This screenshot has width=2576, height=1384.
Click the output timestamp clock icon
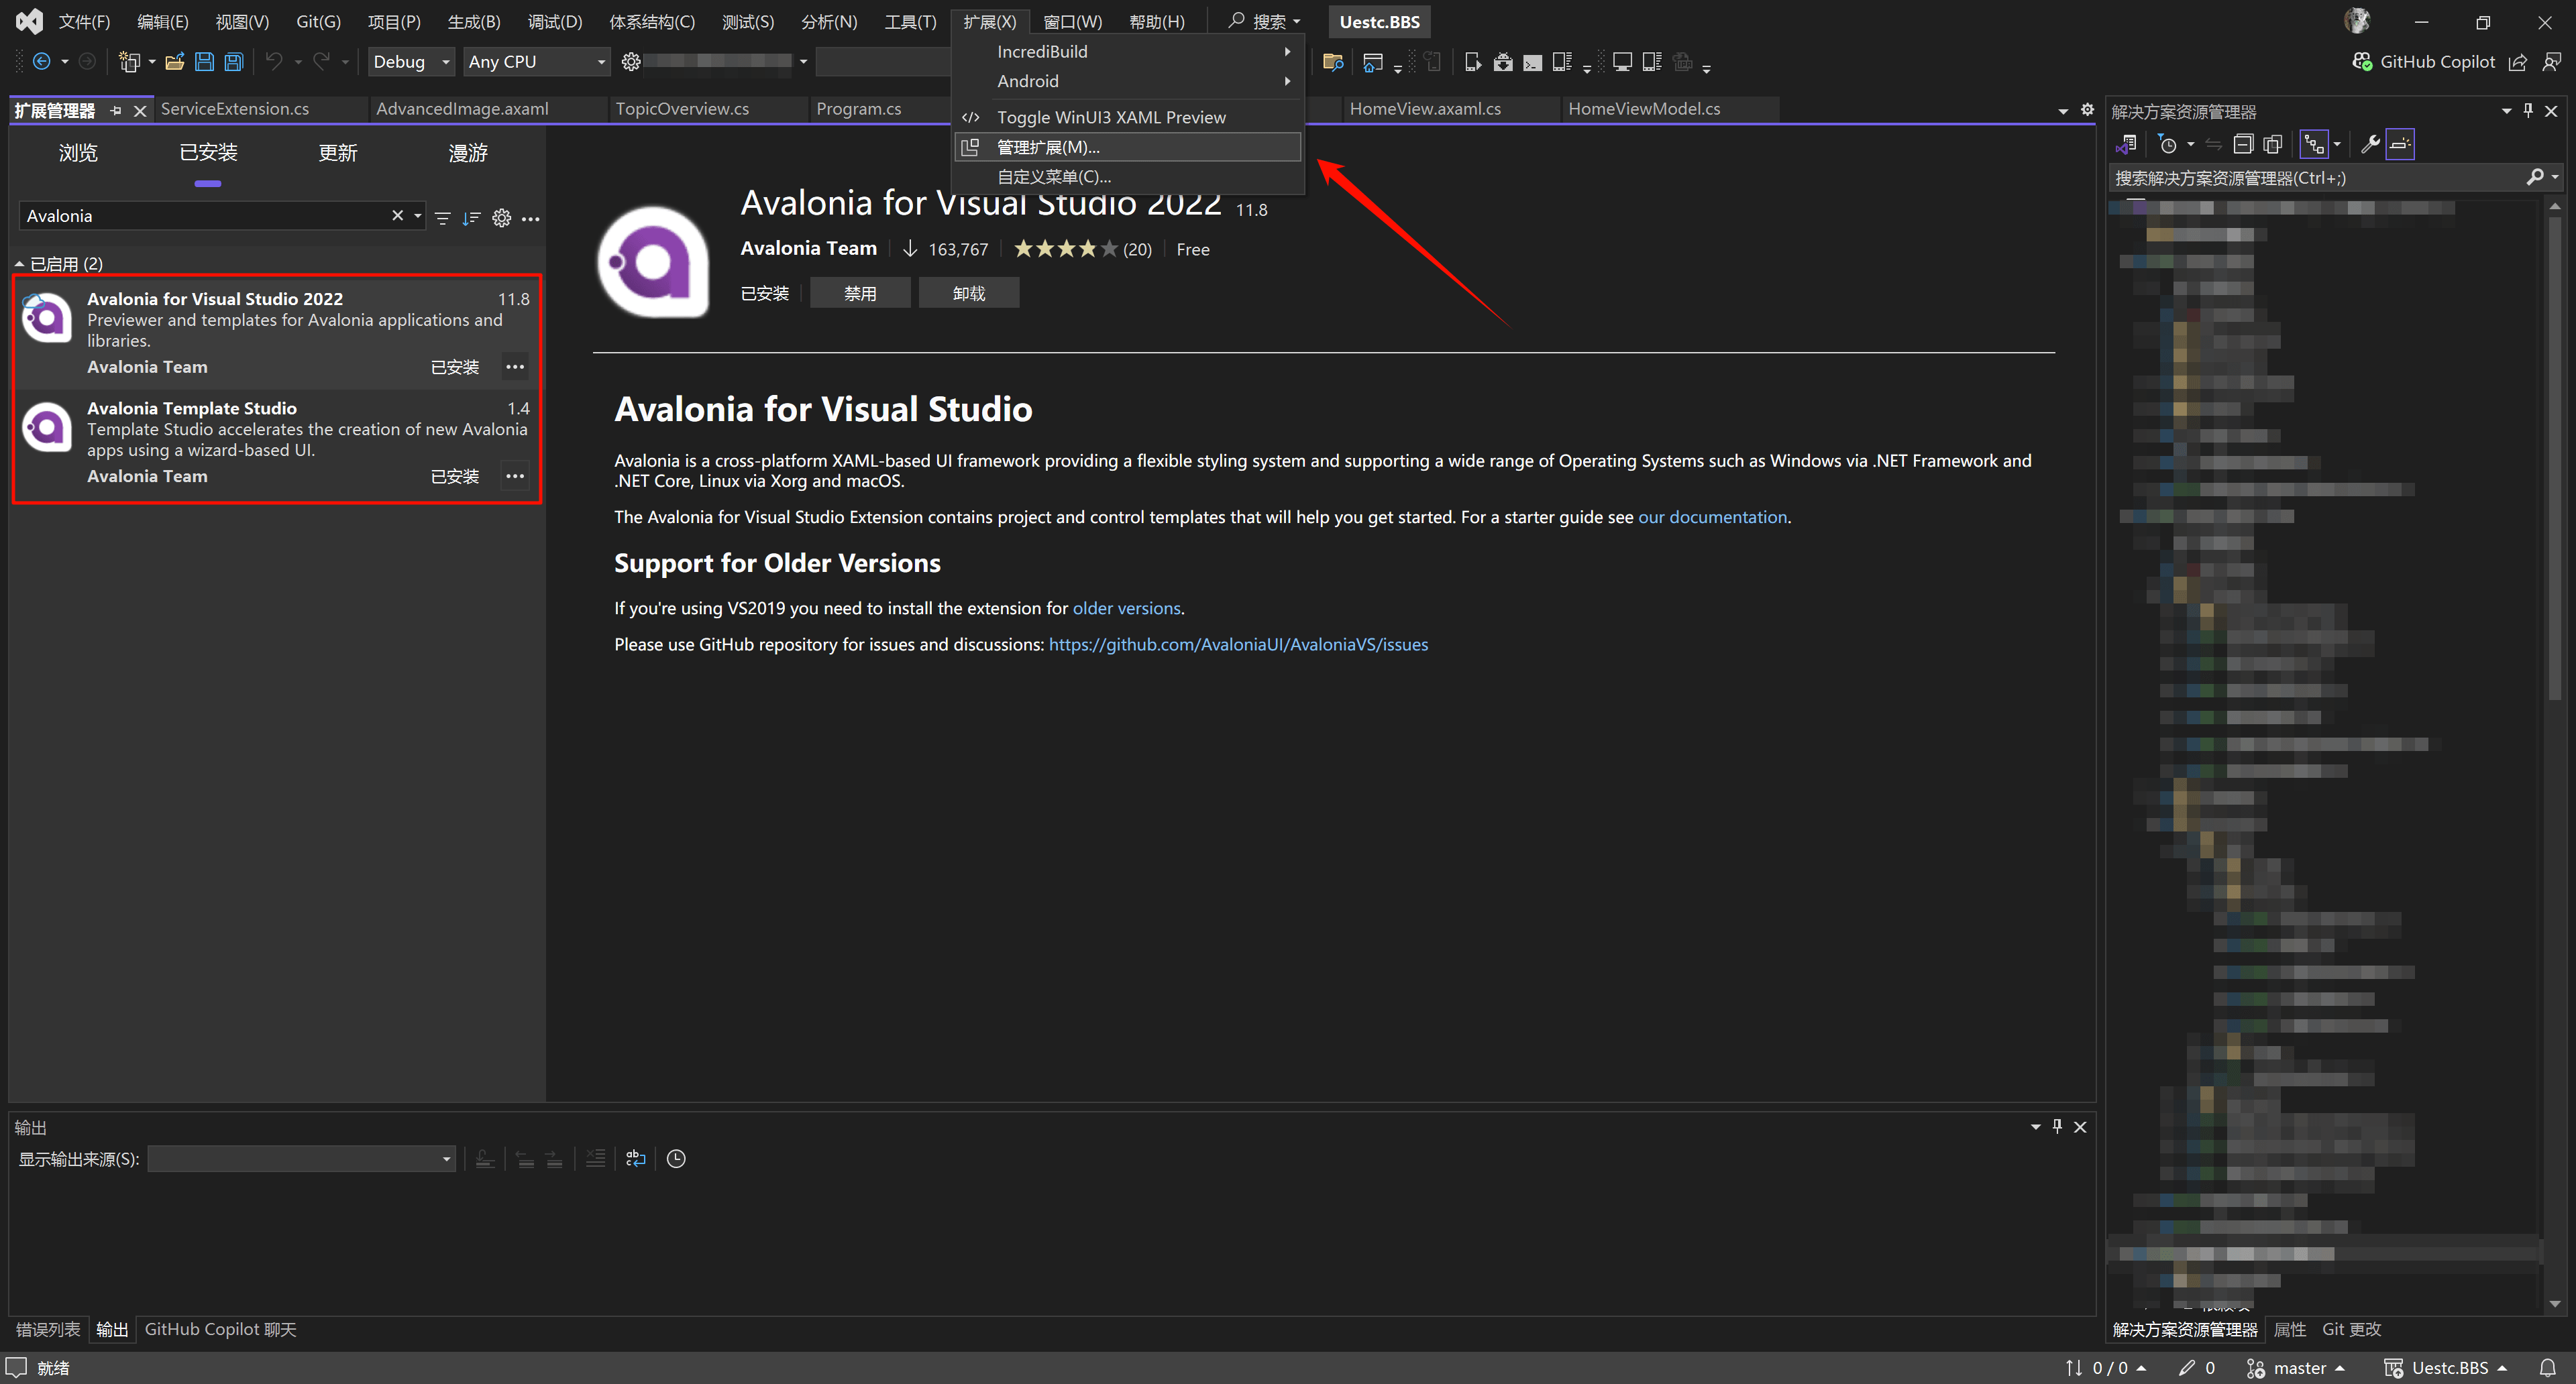click(x=676, y=1159)
